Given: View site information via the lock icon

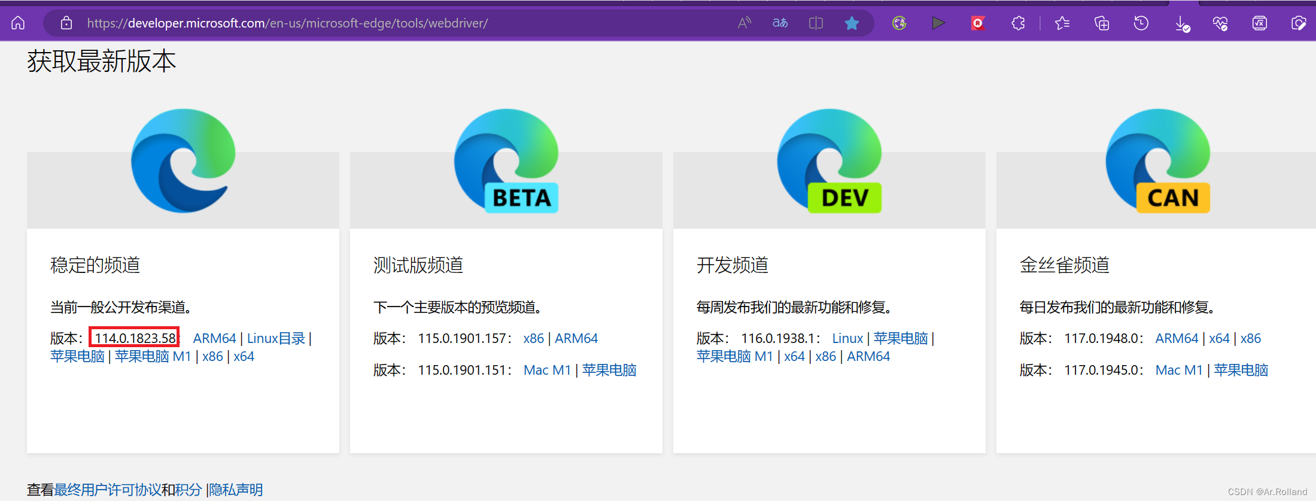Looking at the screenshot, I should [x=66, y=23].
